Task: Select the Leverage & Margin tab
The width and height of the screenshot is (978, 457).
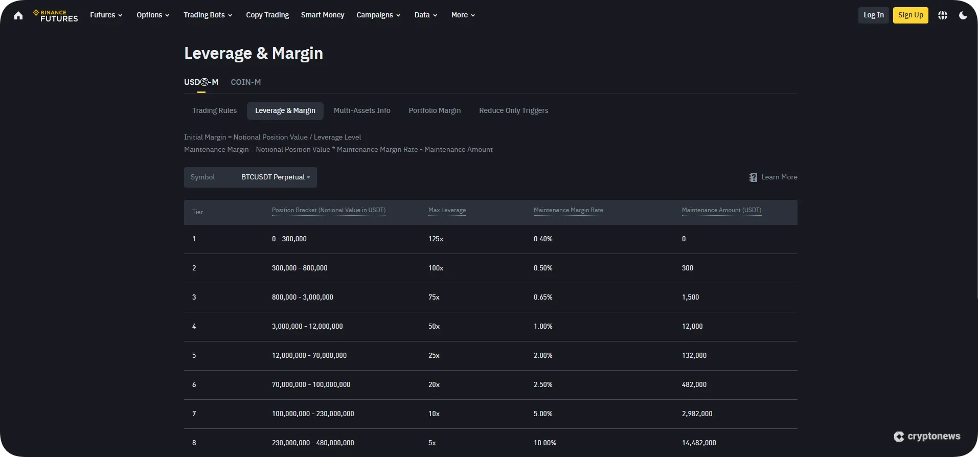Action: pos(285,111)
